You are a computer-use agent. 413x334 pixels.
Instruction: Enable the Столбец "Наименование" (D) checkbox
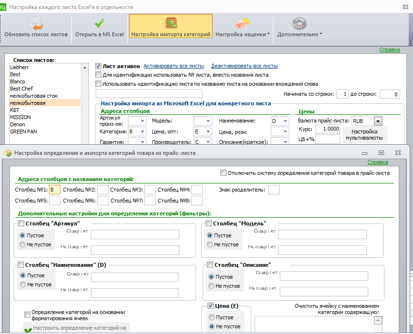20,264
